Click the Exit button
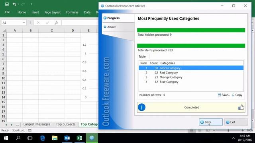 [x=236, y=122]
